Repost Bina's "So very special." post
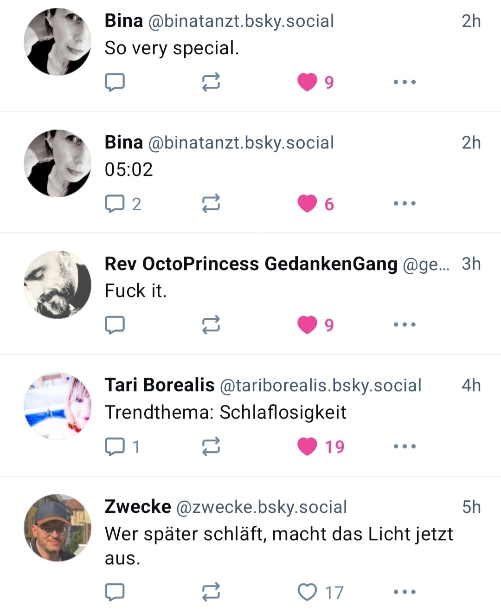This screenshot has height=614, width=501. (211, 82)
